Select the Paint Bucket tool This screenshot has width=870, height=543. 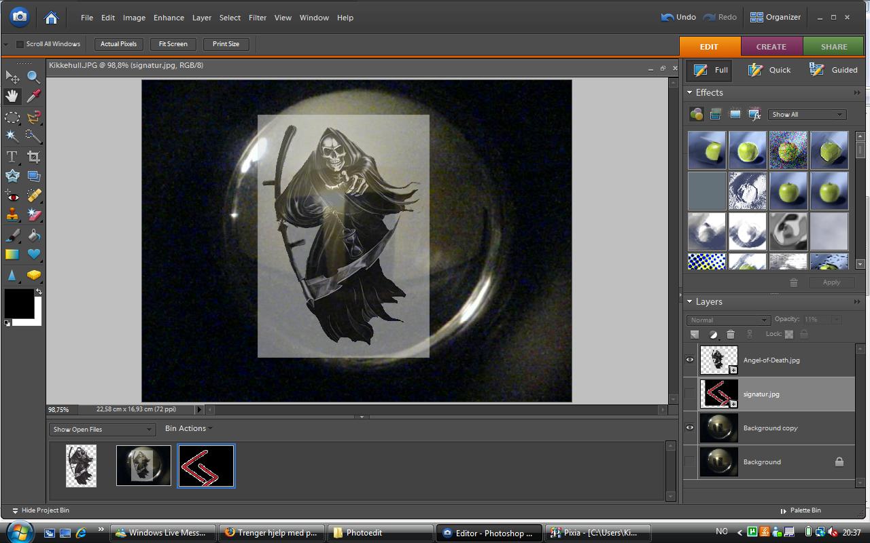(x=33, y=236)
